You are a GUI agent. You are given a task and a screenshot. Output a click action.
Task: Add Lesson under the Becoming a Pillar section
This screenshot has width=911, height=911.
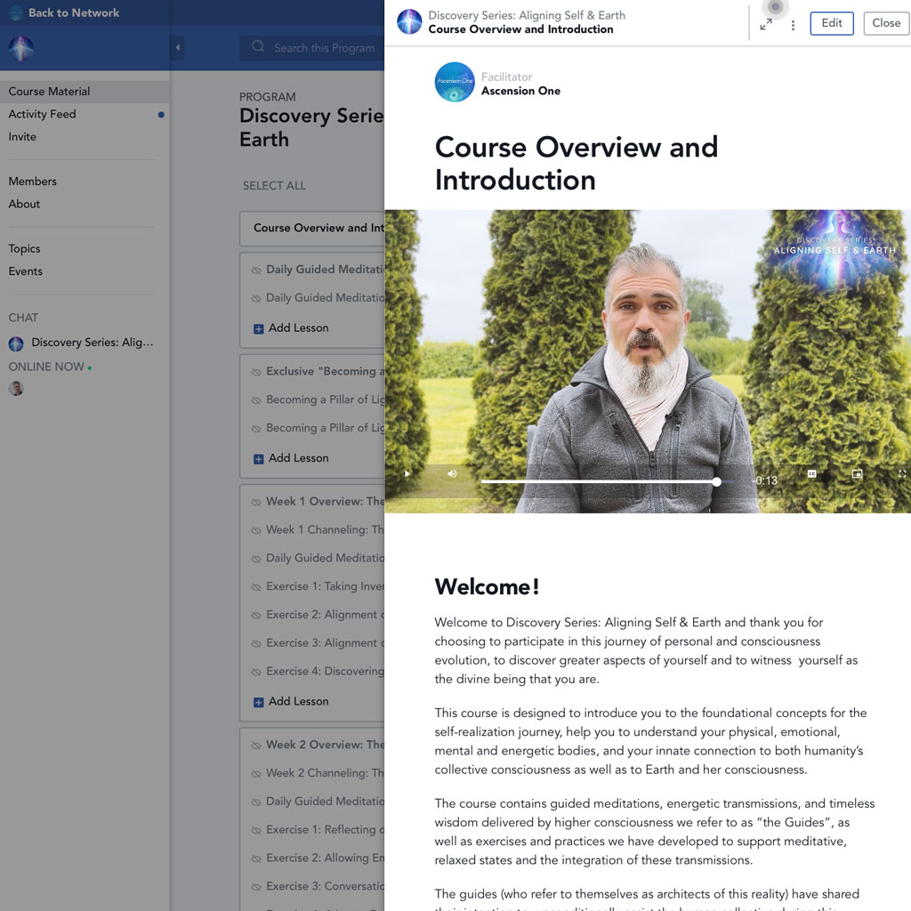tap(291, 458)
